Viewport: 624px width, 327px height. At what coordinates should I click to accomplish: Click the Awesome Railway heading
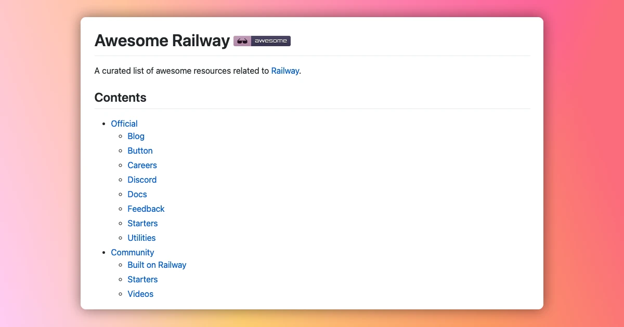tap(162, 40)
